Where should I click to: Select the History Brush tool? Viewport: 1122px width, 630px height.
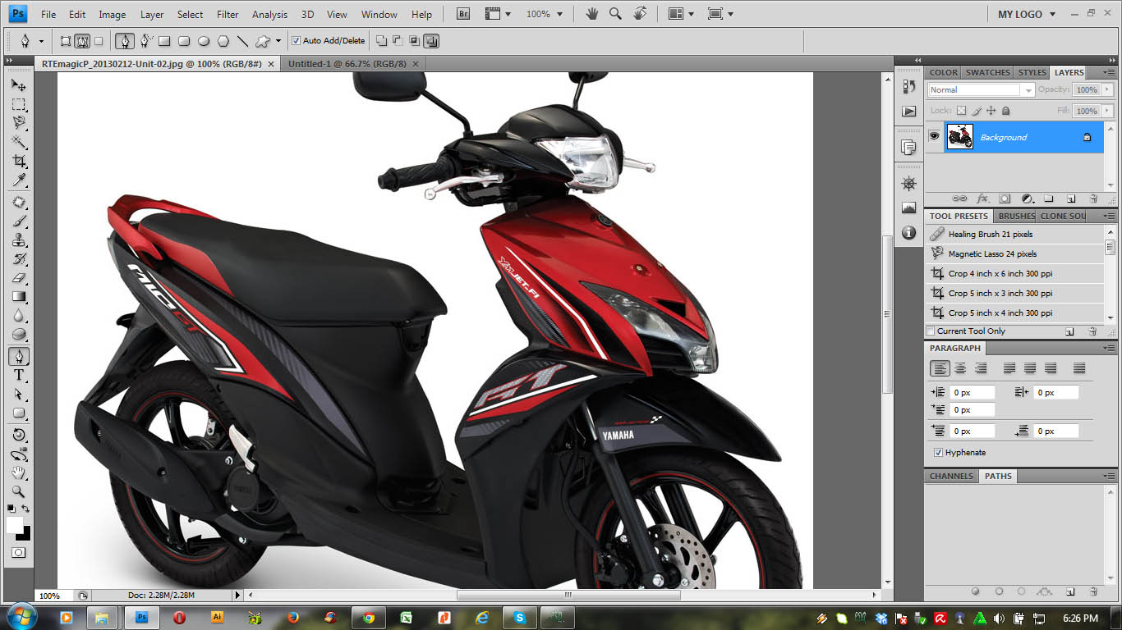pos(18,259)
